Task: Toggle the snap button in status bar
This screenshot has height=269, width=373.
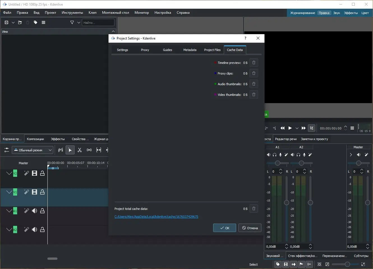Action: click(309, 264)
